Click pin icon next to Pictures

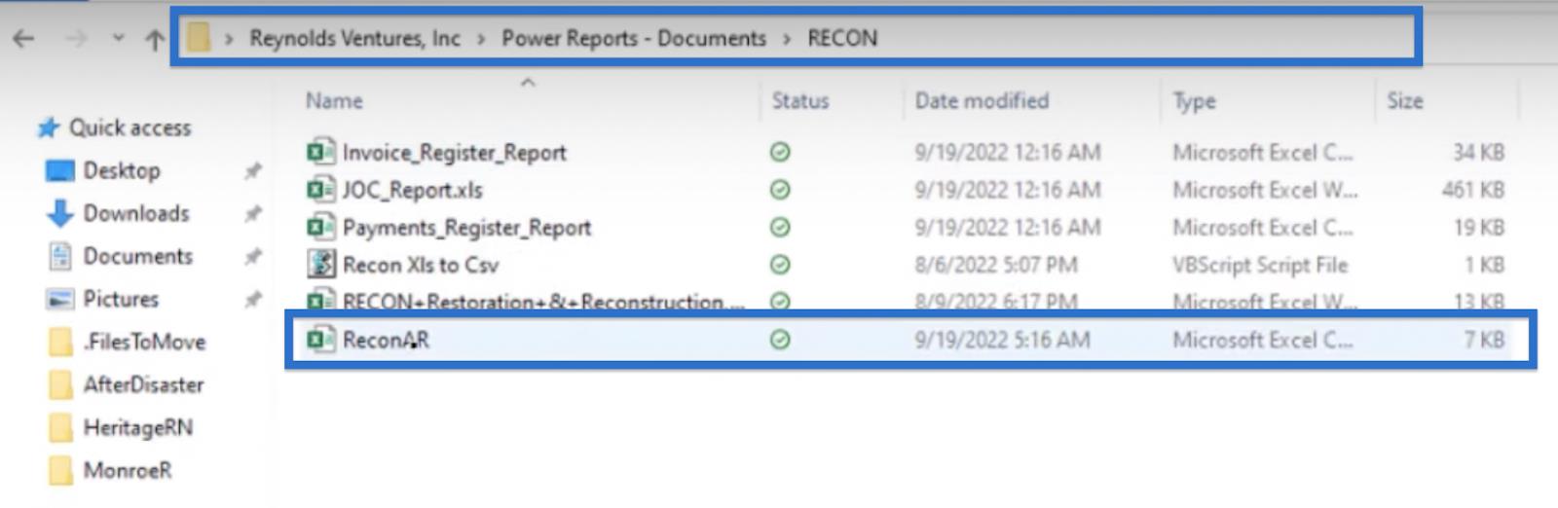[253, 299]
